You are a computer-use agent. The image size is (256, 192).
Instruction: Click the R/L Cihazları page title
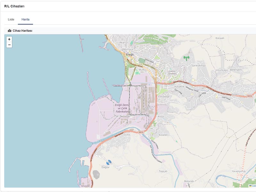click(14, 6)
